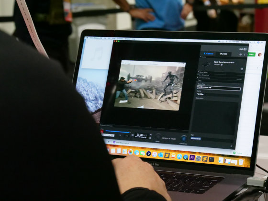Click the blue Commentary button
The height and width of the screenshot is (201, 268).
(x=184, y=138)
